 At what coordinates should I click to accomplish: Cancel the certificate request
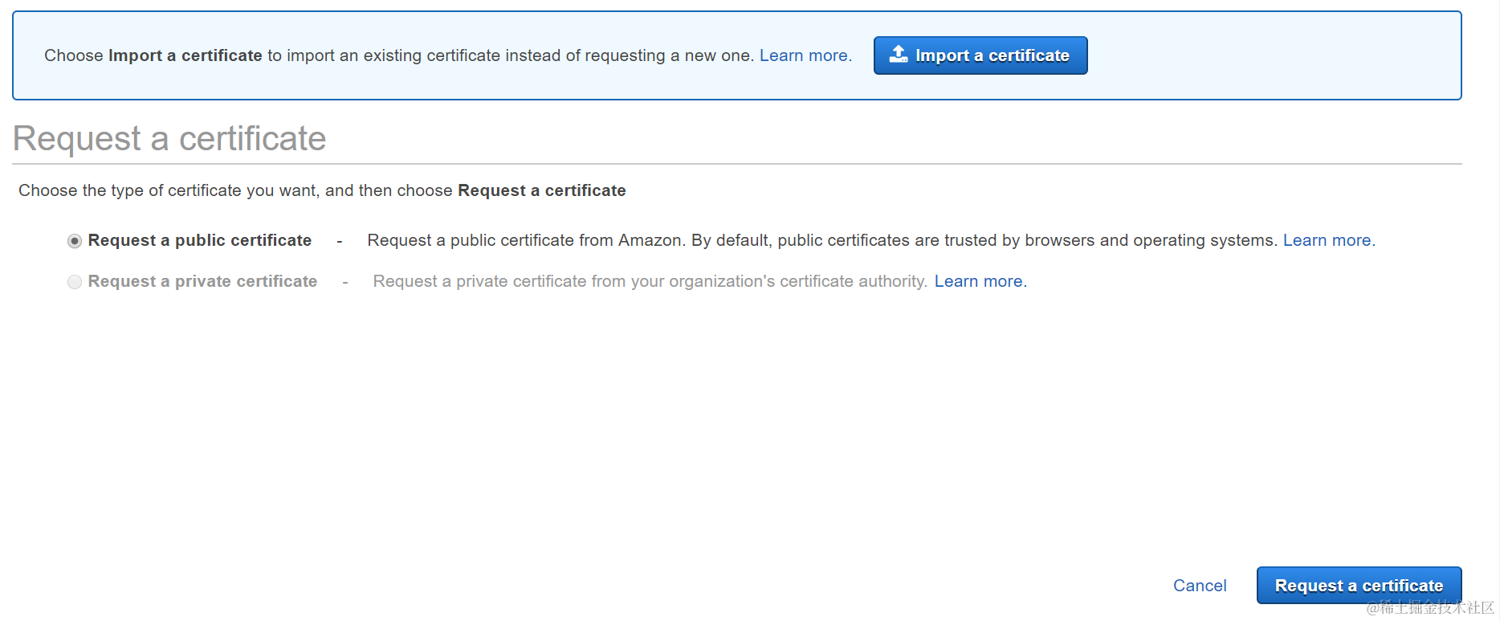pos(1200,586)
